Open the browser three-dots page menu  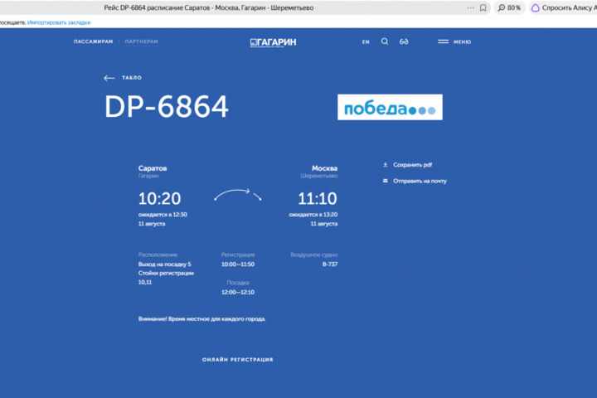pyautogui.click(x=471, y=7)
